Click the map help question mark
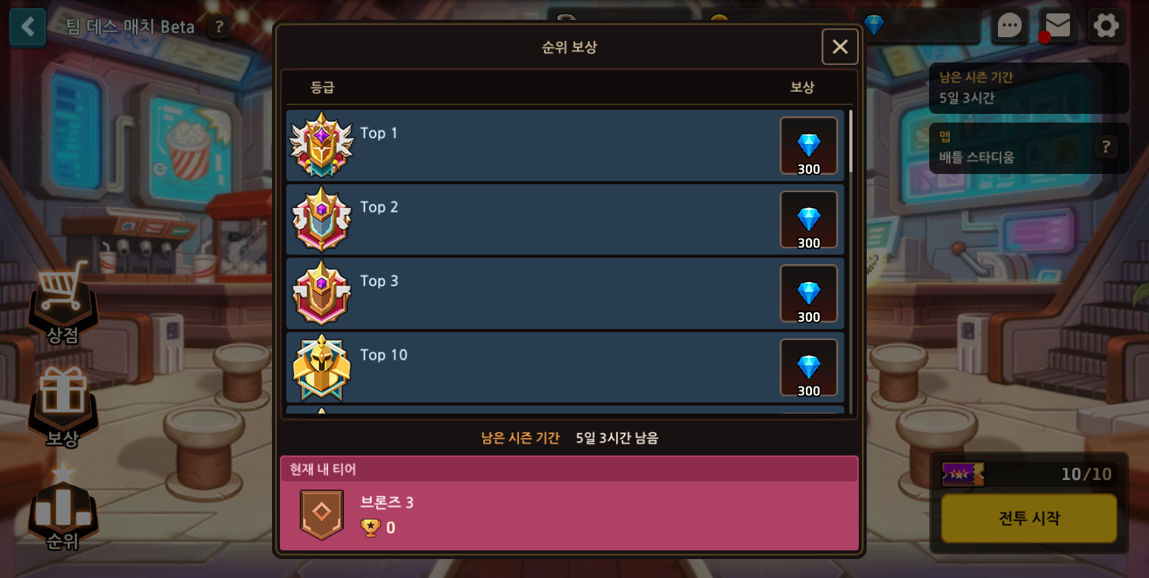Image resolution: width=1149 pixels, height=578 pixels. pos(1106,146)
